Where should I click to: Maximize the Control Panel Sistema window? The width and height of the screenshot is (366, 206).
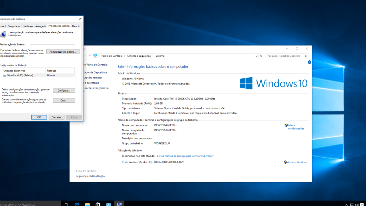click(x=297, y=49)
